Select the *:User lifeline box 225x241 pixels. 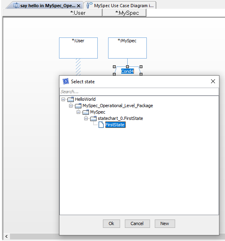78,48
